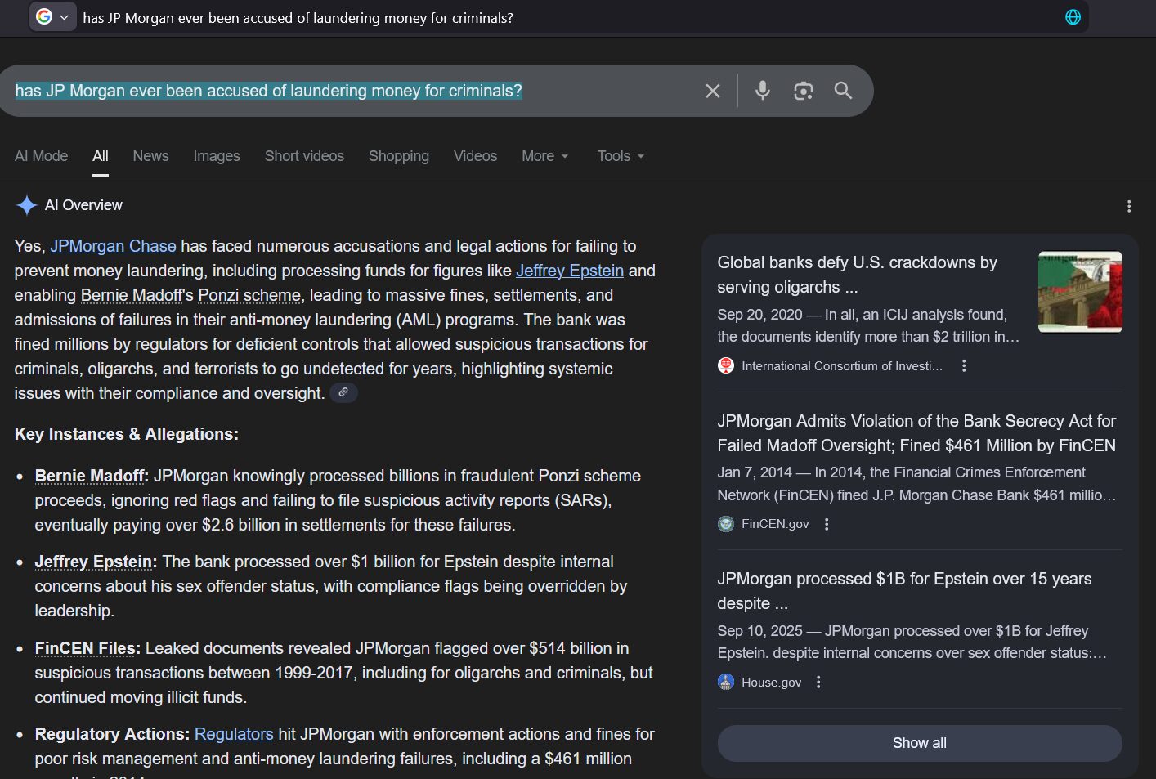Start voice search with the microphone icon
Screen dimensions: 1156x779
tap(762, 91)
